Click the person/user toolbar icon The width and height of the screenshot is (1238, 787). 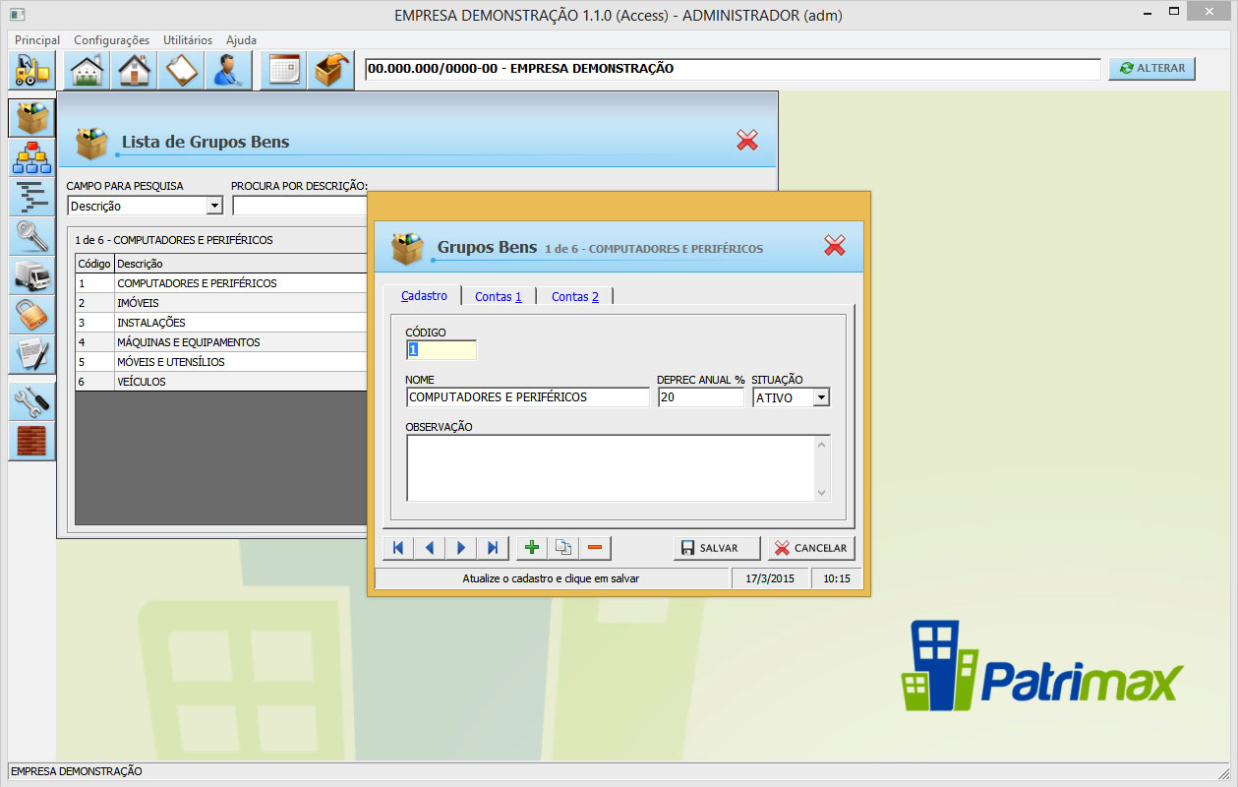(229, 71)
